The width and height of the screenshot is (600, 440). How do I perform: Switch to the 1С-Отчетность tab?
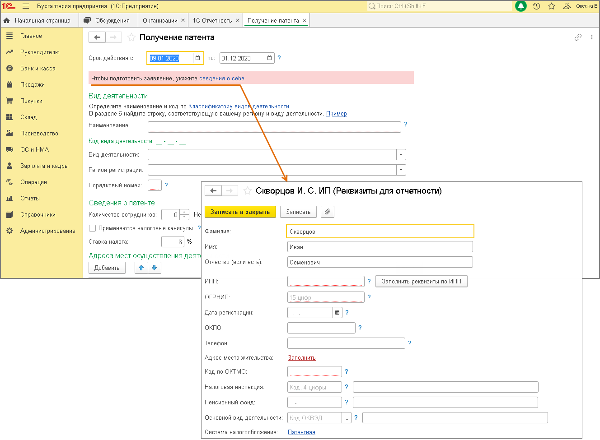pos(212,20)
